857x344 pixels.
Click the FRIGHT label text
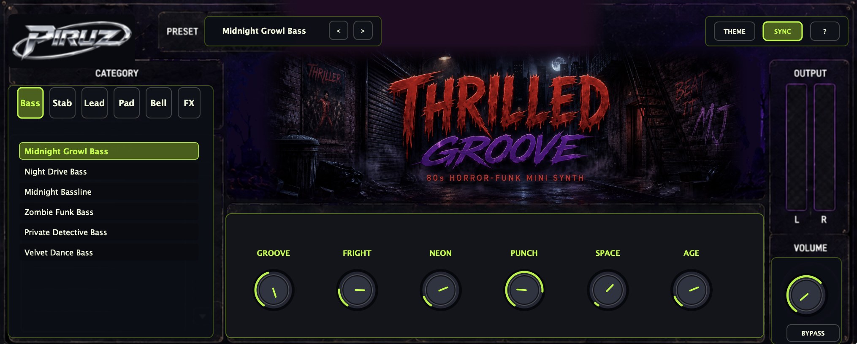click(357, 253)
